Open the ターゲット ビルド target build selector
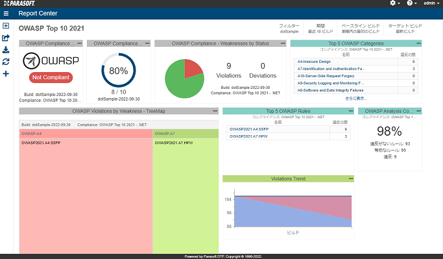The height and width of the screenshot is (259, 443). [405, 29]
